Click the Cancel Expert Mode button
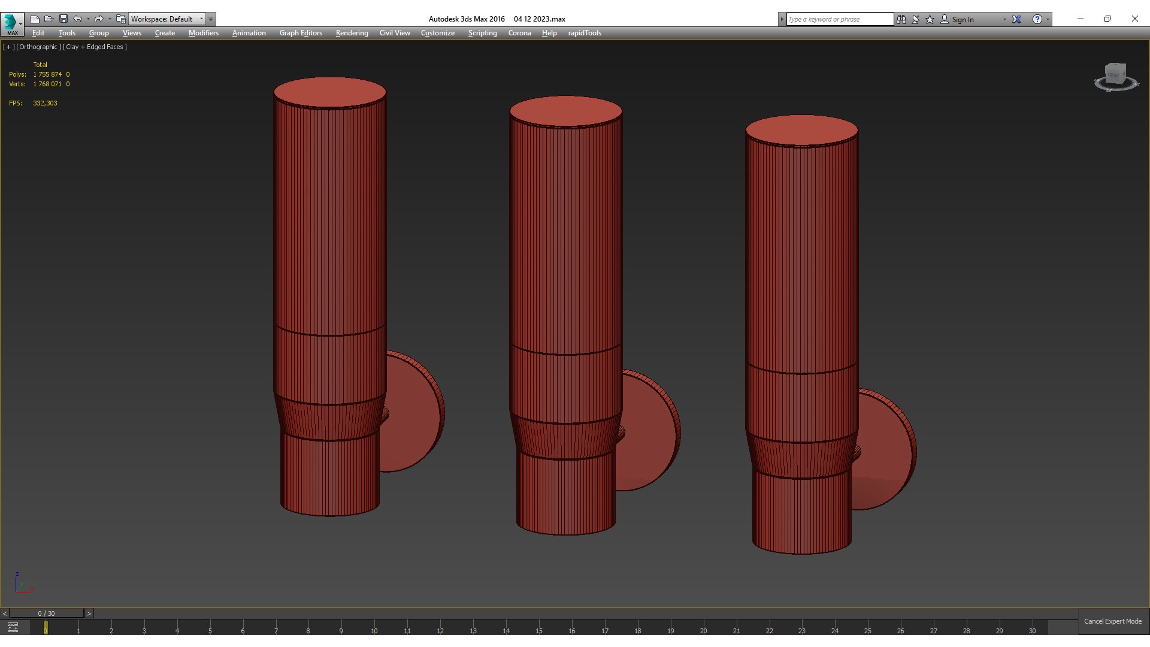The image size is (1150, 647). (x=1113, y=621)
